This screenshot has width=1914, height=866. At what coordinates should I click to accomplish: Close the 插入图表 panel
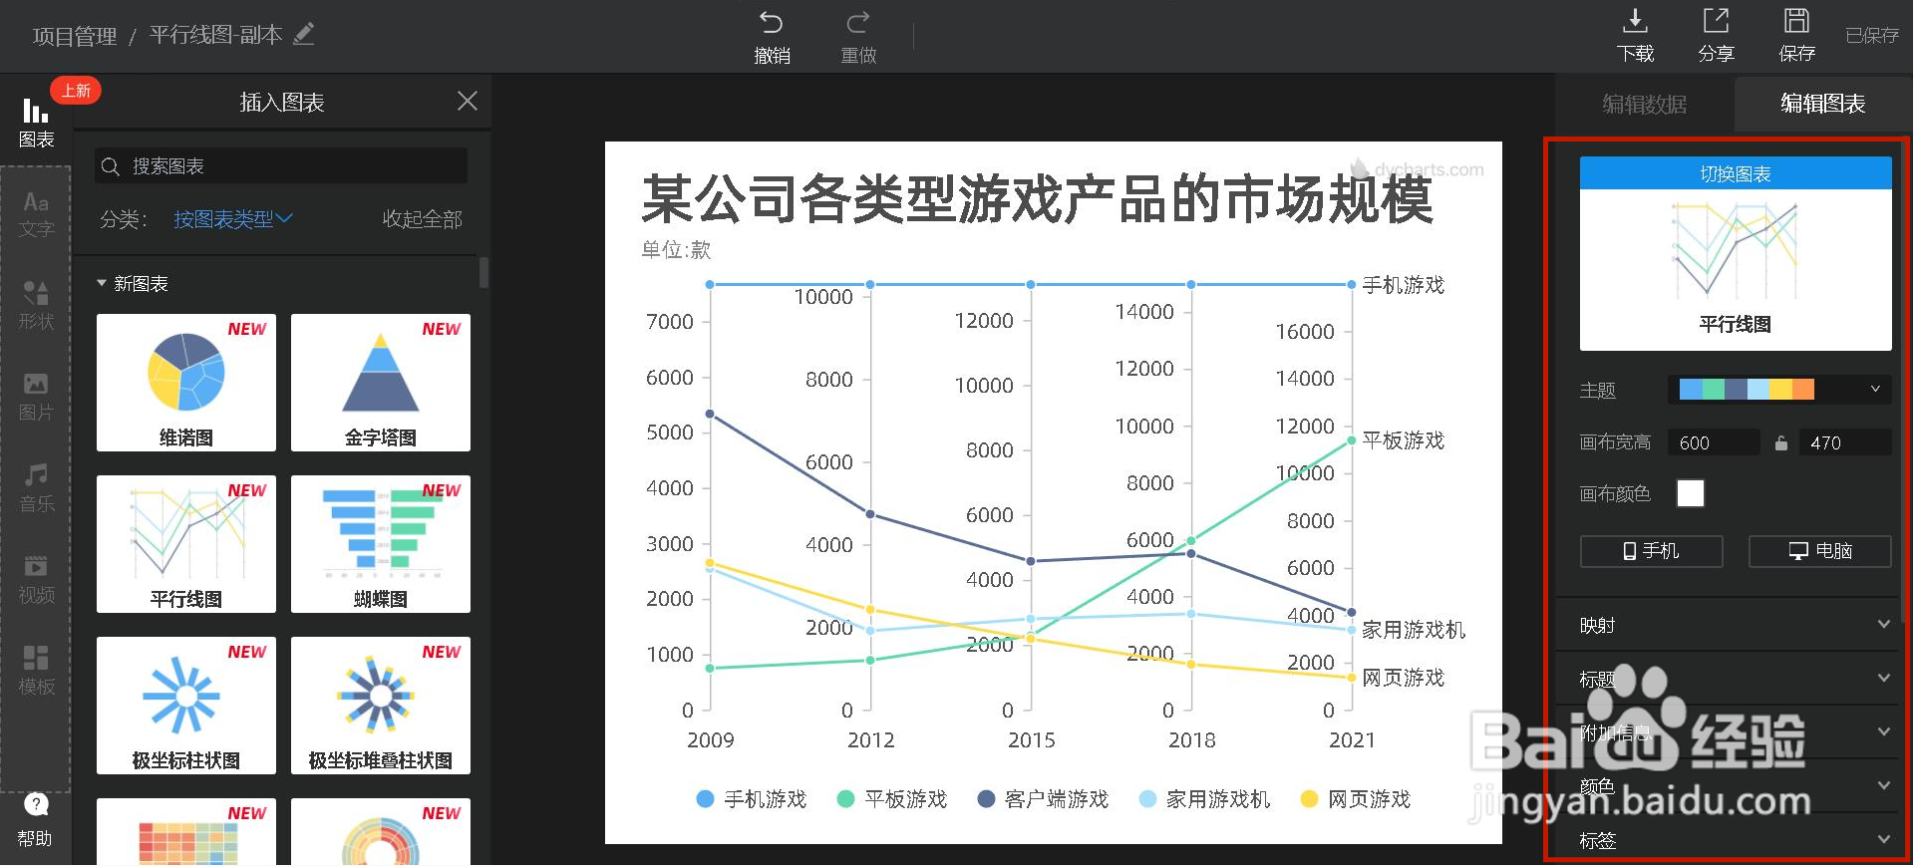click(467, 102)
